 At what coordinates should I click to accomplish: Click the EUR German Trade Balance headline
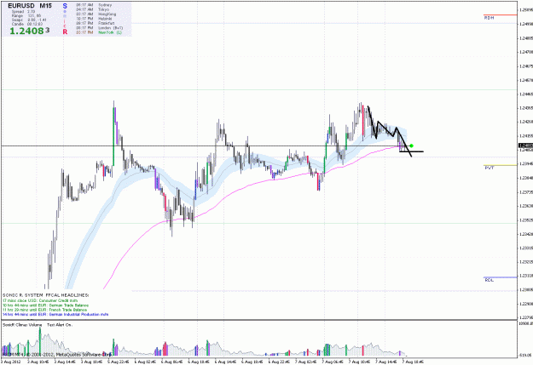pos(45,305)
